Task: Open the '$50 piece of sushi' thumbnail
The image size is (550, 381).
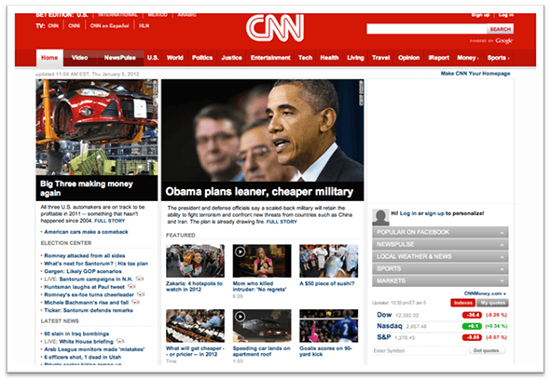Action: pos(329,261)
